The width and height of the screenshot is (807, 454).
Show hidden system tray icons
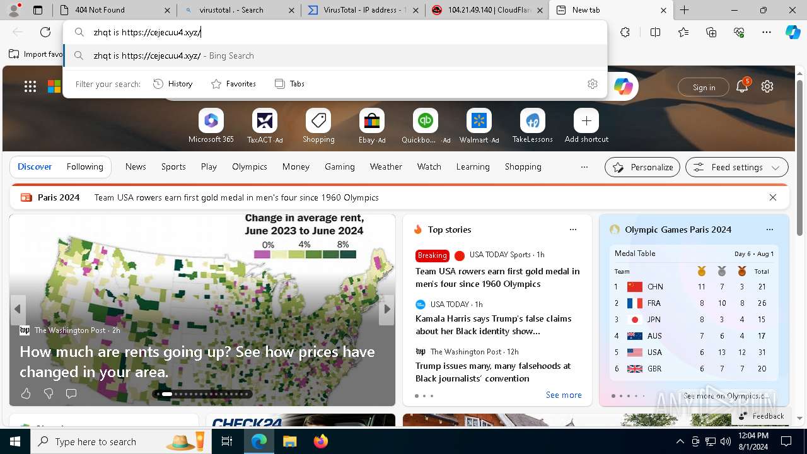(x=680, y=441)
